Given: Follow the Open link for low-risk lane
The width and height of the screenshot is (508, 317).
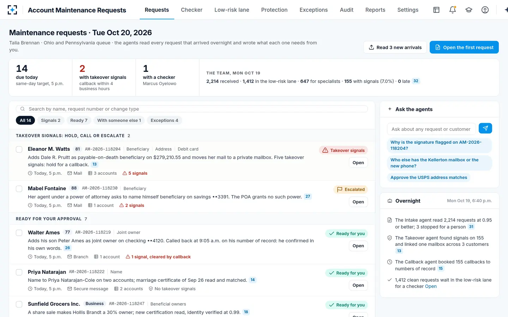Looking at the screenshot, I should click(431, 286).
